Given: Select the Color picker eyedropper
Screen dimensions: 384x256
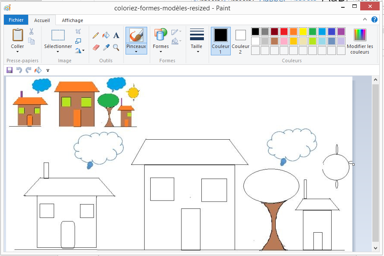Looking at the screenshot, I should click(x=106, y=47).
